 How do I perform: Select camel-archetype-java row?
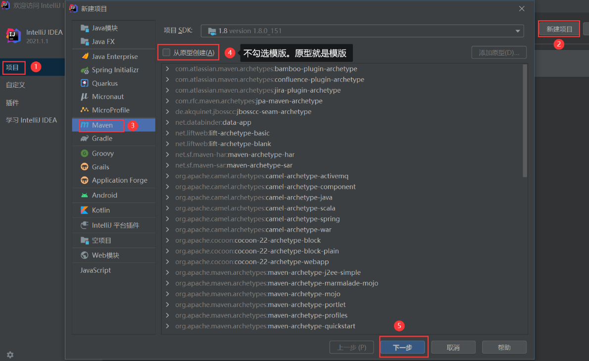coord(342,197)
